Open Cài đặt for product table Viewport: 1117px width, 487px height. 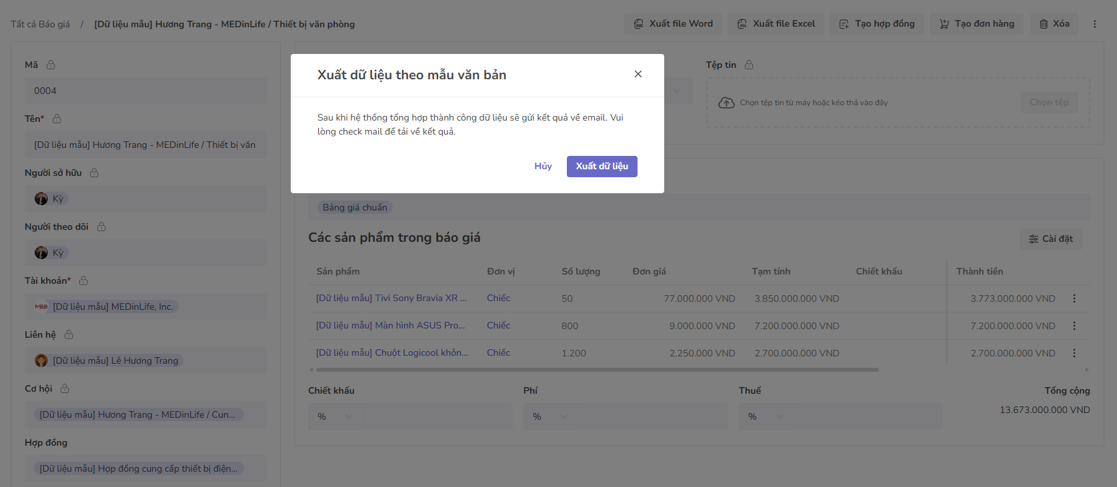click(x=1050, y=239)
